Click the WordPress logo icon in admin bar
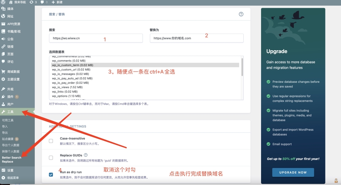This screenshot has height=185, width=341. (x=3, y=2)
